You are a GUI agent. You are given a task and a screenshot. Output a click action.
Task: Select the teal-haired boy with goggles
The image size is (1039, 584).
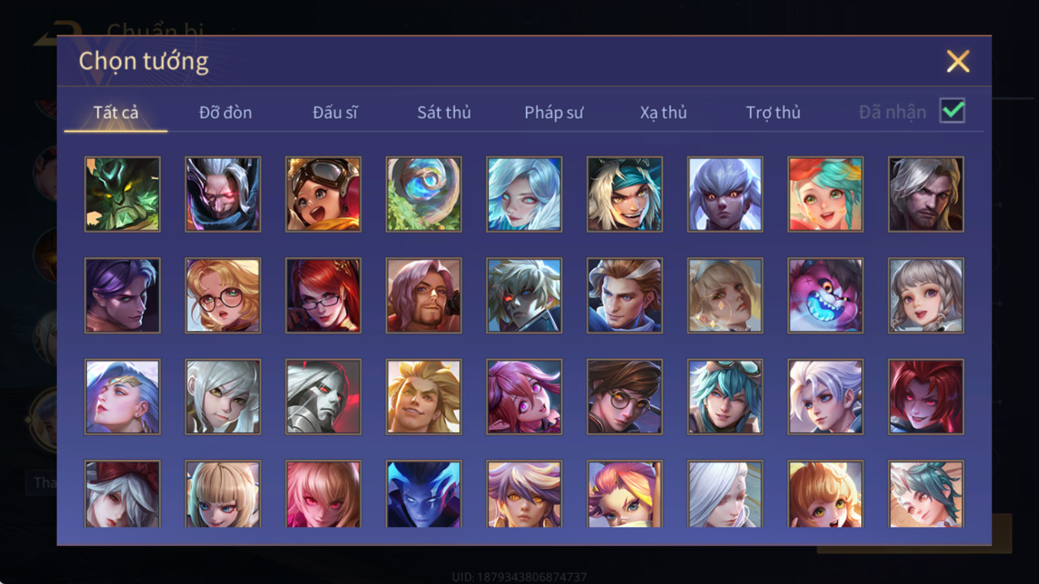725,396
